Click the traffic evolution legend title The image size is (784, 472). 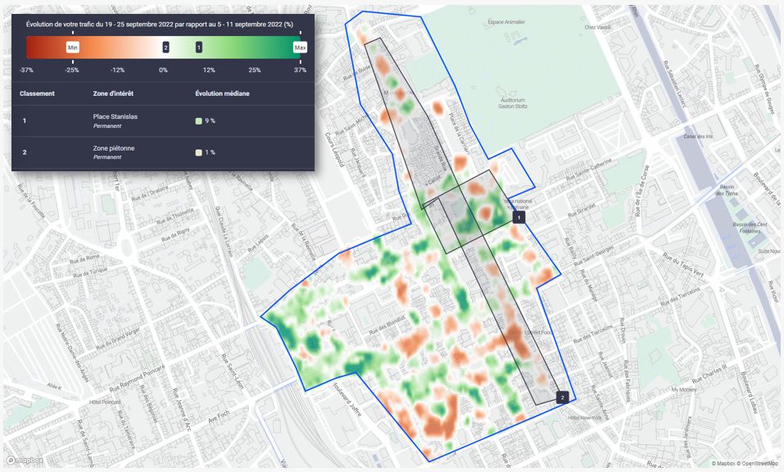pyautogui.click(x=160, y=24)
